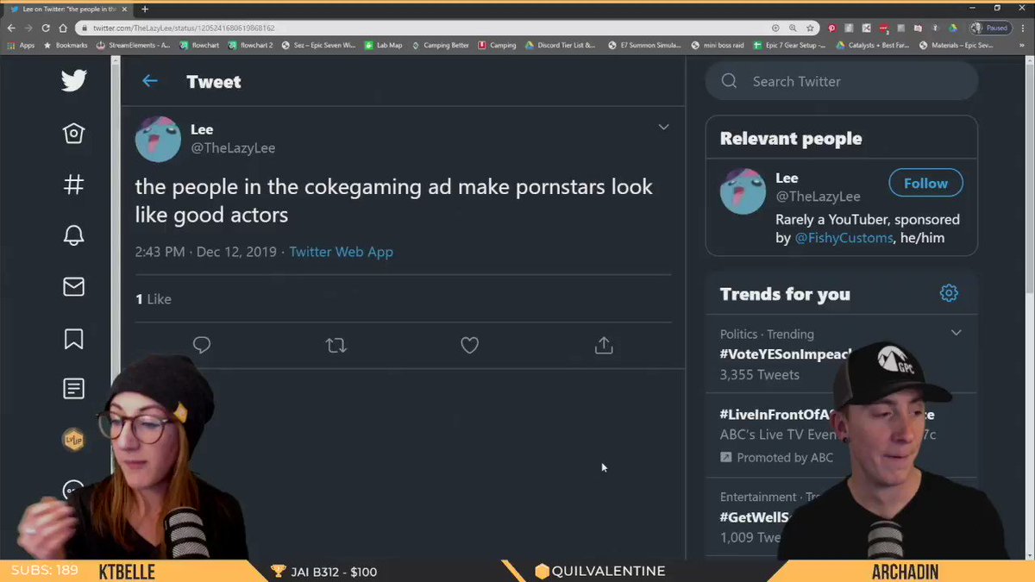Open the @TheLazyLee handle in tweet
This screenshot has height=582, width=1035.
pos(233,147)
